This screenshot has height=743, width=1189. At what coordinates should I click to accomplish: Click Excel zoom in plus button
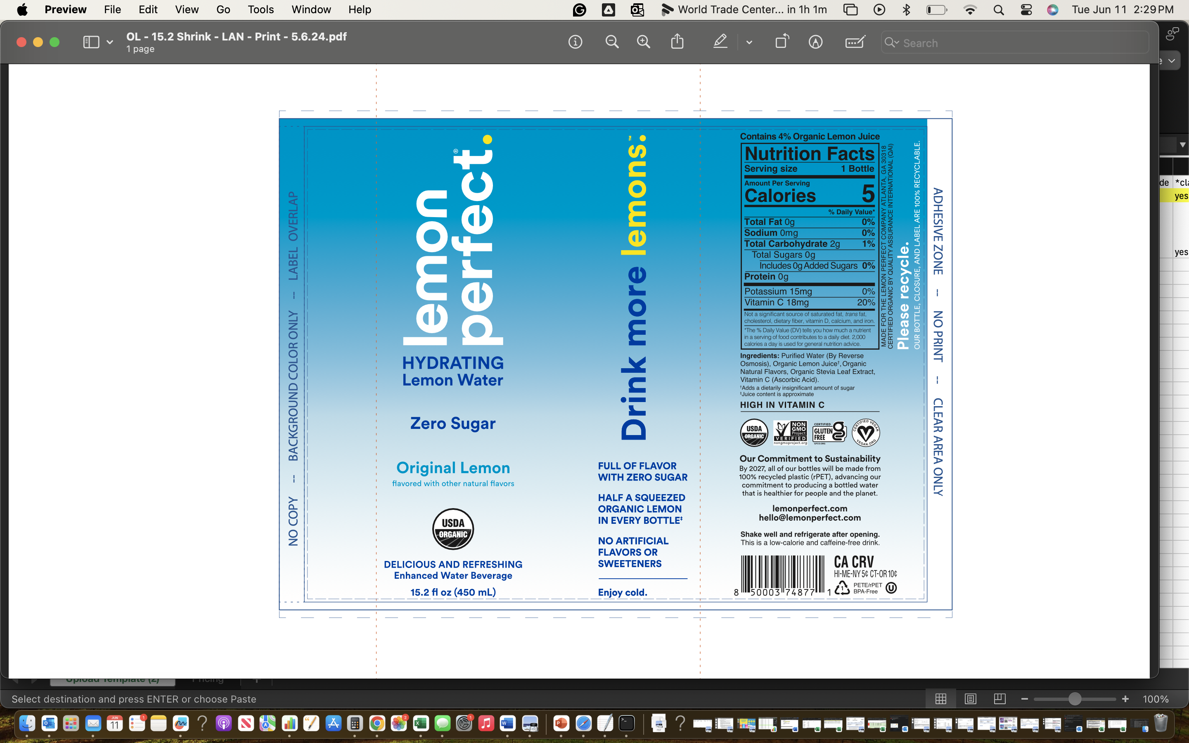[1125, 699]
